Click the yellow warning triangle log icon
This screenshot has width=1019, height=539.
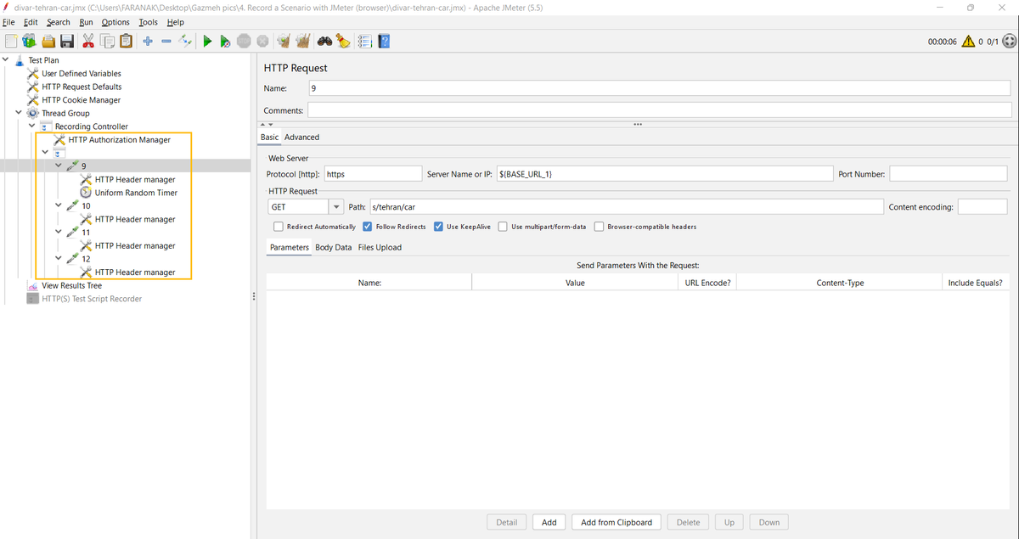point(968,41)
